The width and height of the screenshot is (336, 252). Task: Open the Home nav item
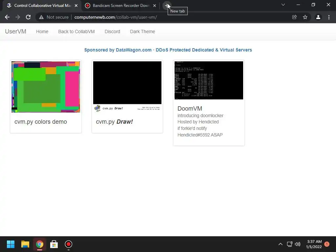pos(42,31)
